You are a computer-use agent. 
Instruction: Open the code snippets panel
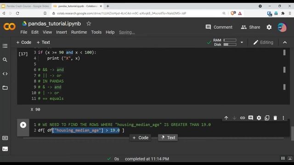coord(5,74)
